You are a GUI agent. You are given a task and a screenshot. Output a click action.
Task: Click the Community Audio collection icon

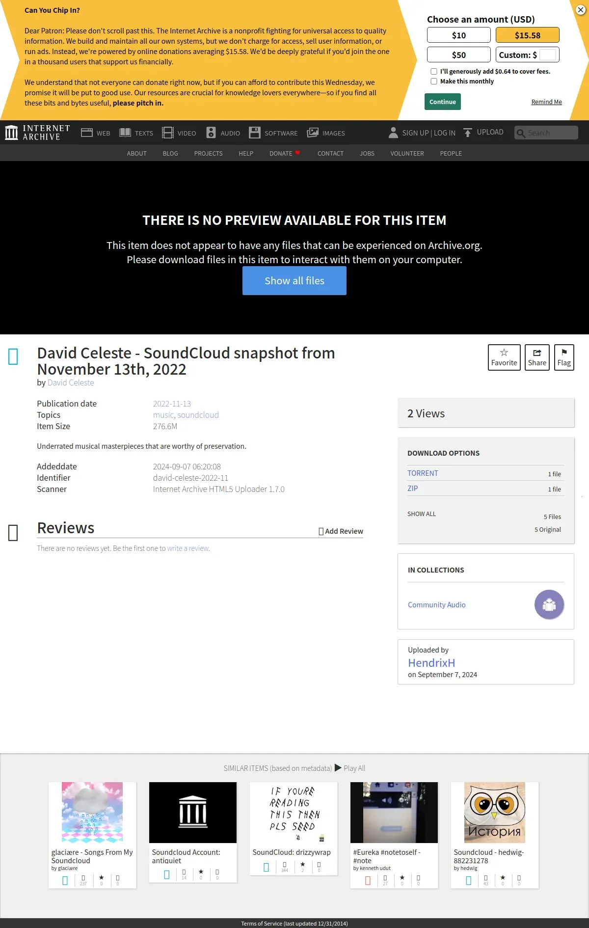(549, 604)
